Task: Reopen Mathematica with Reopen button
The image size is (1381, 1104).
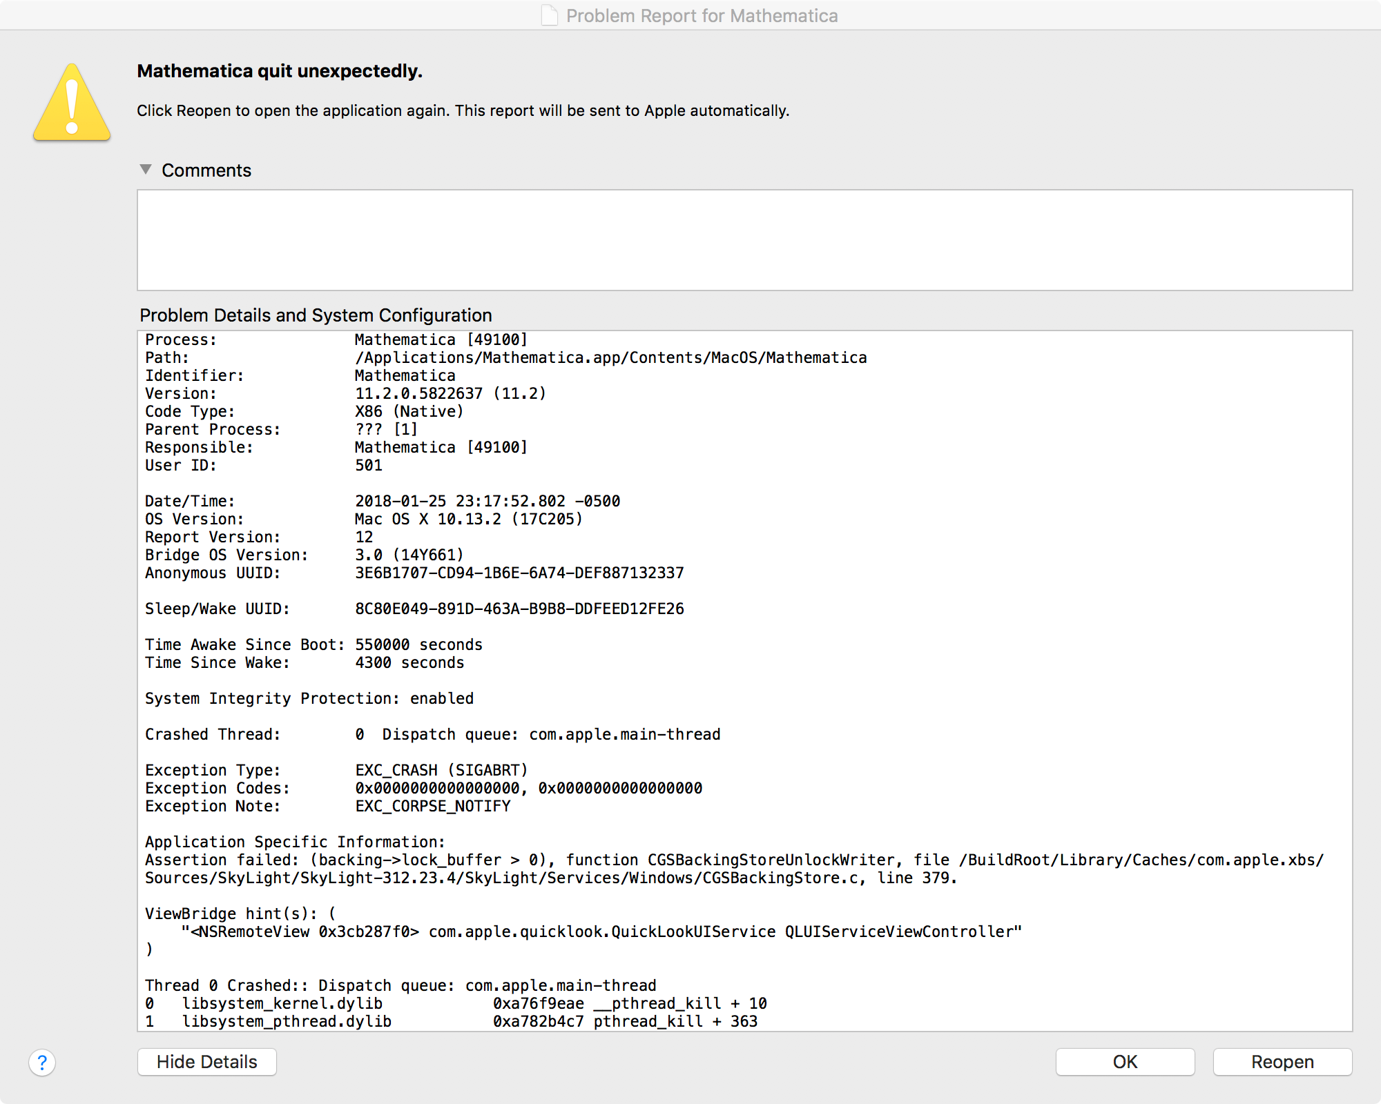Action: [x=1282, y=1062]
